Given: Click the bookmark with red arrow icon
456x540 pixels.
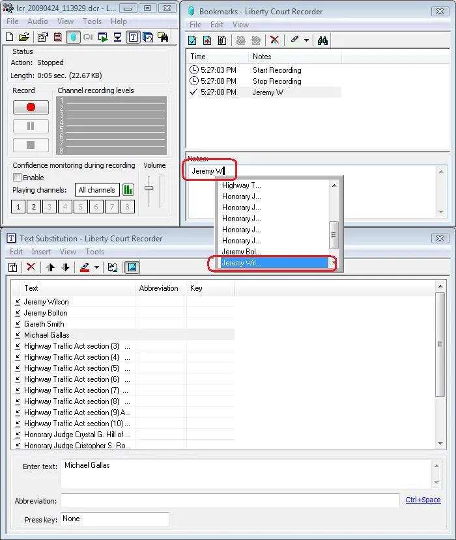Looking at the screenshot, I should tap(207, 40).
